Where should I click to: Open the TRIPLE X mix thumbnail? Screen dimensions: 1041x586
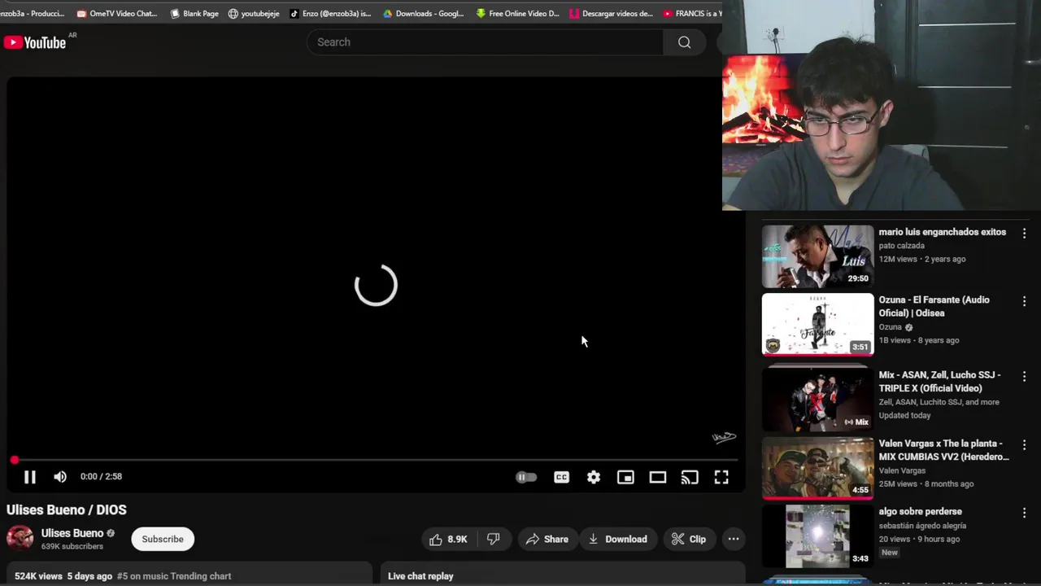point(817,398)
